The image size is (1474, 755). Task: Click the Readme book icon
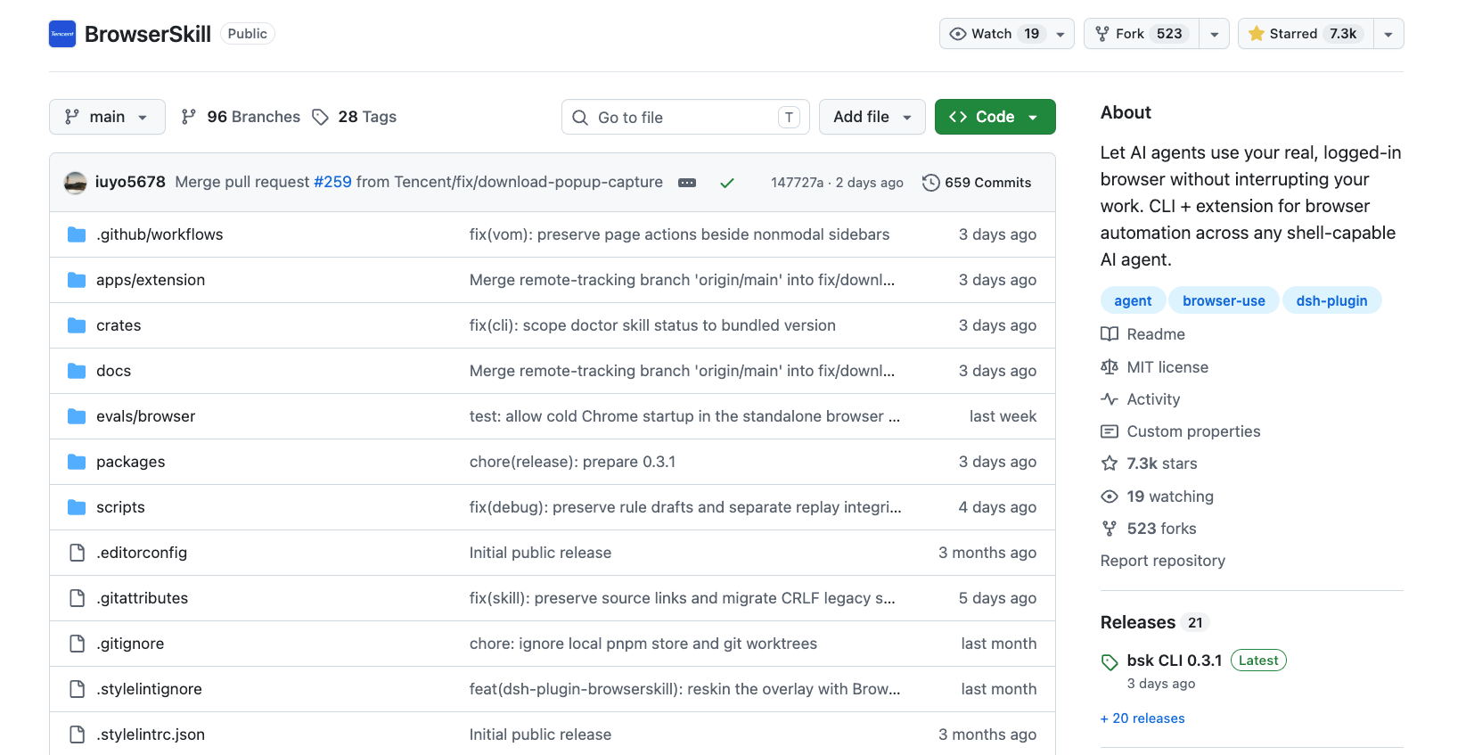(1110, 334)
